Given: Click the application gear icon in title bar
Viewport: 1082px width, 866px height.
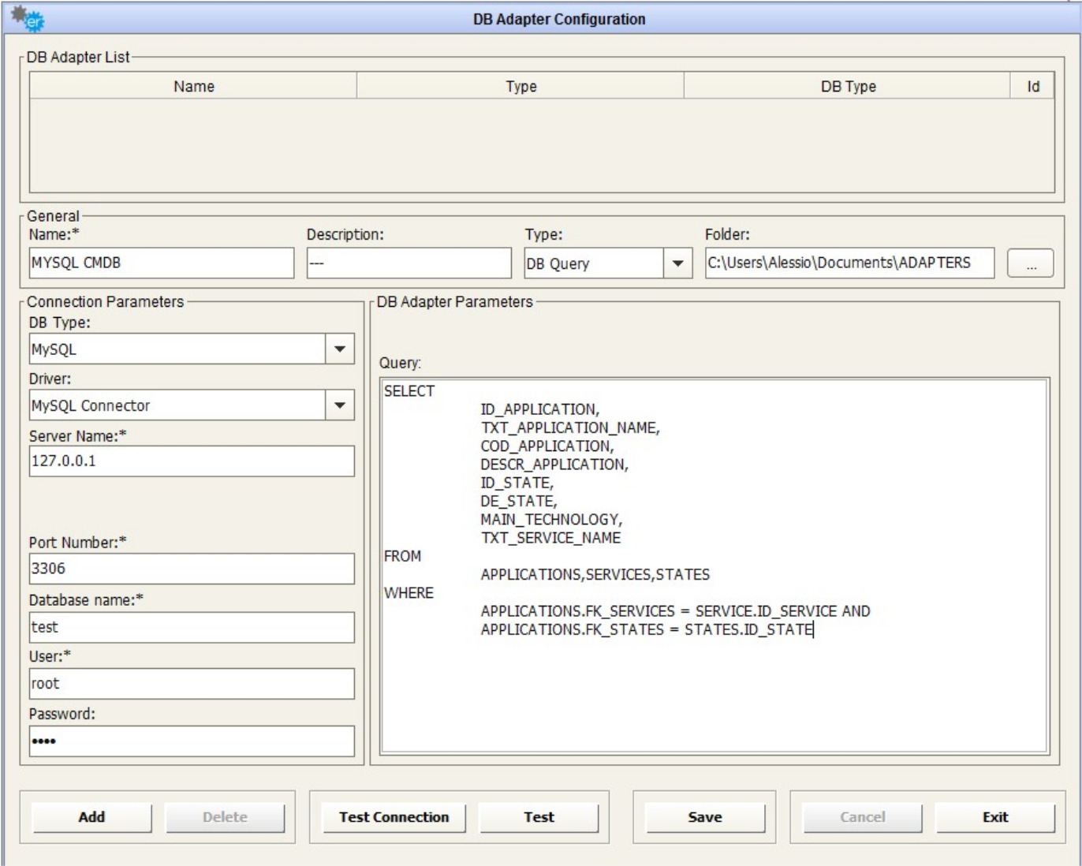Looking at the screenshot, I should tap(28, 19).
